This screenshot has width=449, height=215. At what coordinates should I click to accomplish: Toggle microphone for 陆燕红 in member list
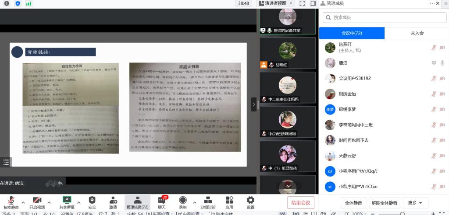click(434, 47)
